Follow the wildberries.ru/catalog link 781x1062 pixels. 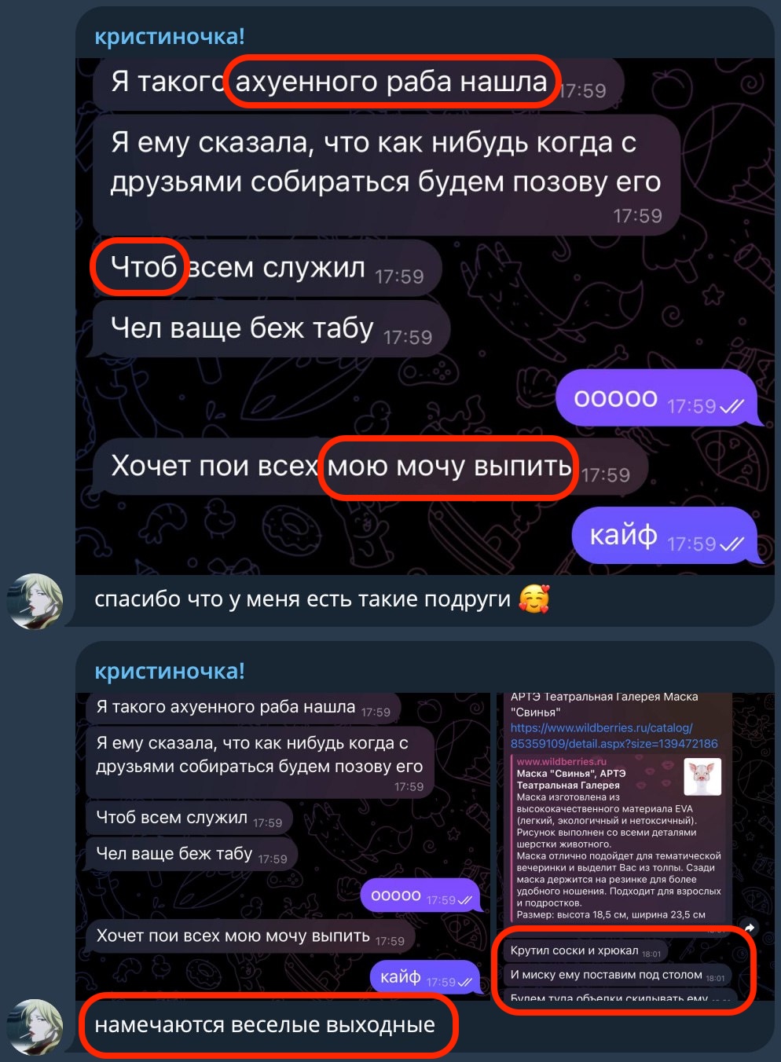coord(614,735)
